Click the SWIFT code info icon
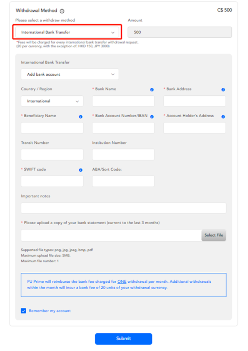248x351 pixels. [81, 170]
